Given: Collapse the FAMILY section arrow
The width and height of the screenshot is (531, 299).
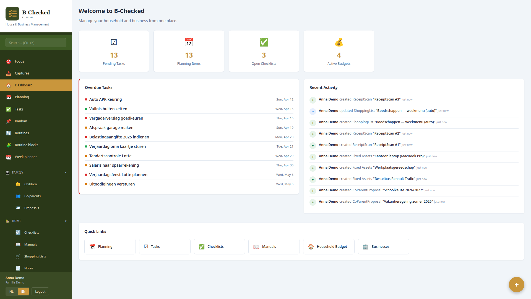Looking at the screenshot, I should (66, 172).
